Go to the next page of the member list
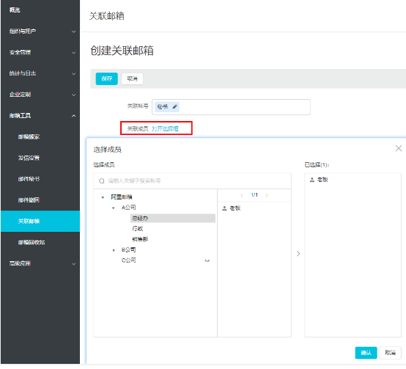The image size is (406, 369). (x=267, y=195)
